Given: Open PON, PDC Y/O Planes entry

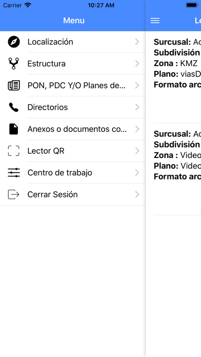Looking at the screenshot, I should point(73,85).
